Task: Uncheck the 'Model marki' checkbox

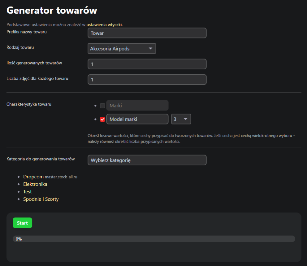Action: [102, 119]
